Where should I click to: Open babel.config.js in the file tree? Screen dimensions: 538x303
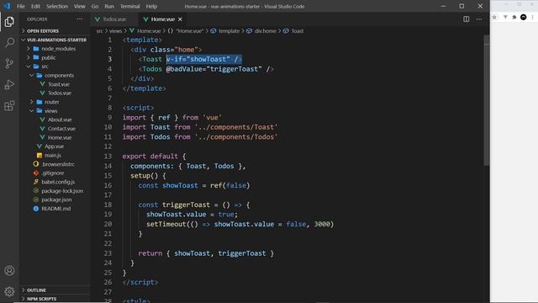pos(58,182)
